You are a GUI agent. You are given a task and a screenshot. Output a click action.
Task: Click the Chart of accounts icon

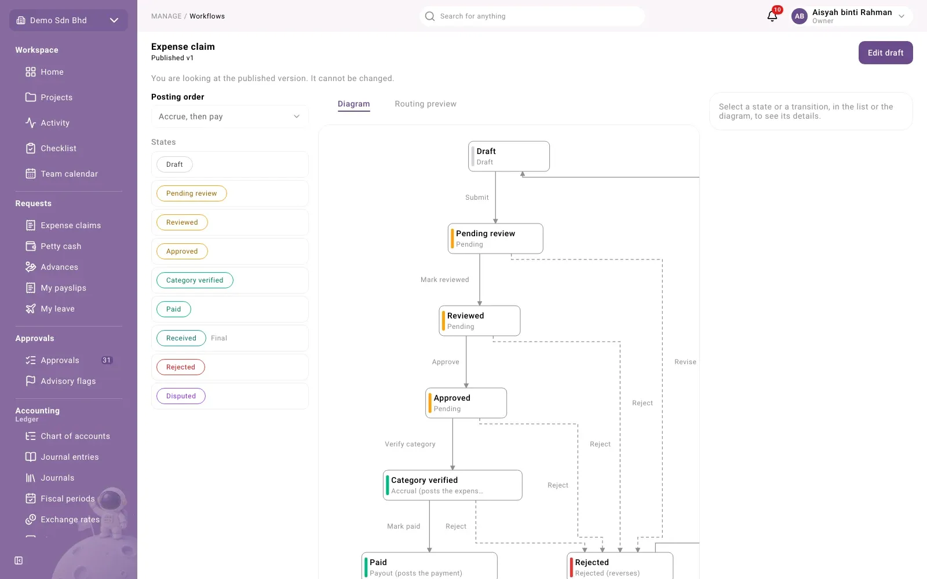pyautogui.click(x=31, y=436)
